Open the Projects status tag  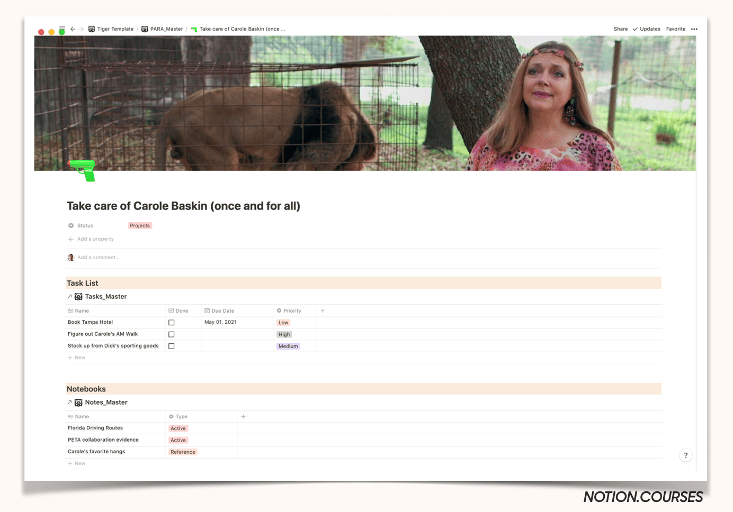(140, 226)
